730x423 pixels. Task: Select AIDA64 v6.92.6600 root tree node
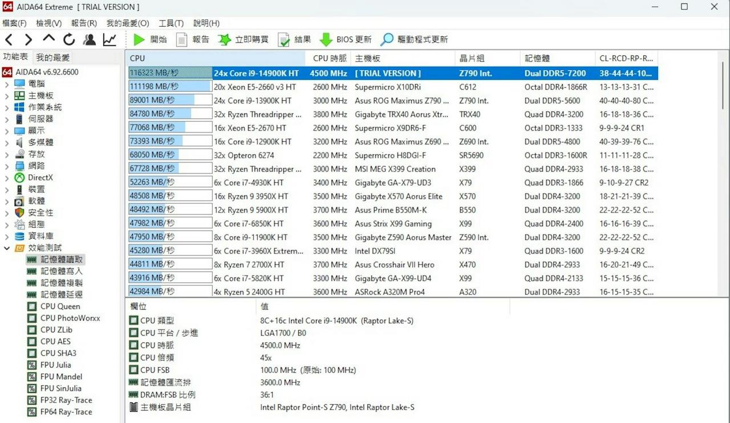pos(40,72)
